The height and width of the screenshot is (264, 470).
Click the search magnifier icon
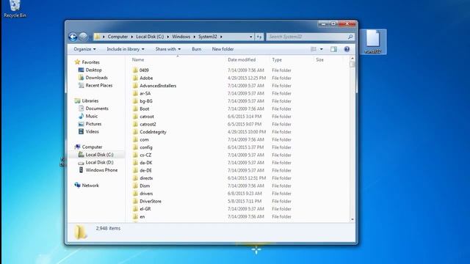(350, 37)
